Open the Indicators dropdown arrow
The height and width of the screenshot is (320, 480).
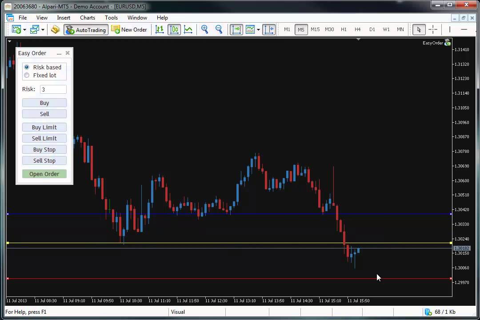tap(258, 30)
